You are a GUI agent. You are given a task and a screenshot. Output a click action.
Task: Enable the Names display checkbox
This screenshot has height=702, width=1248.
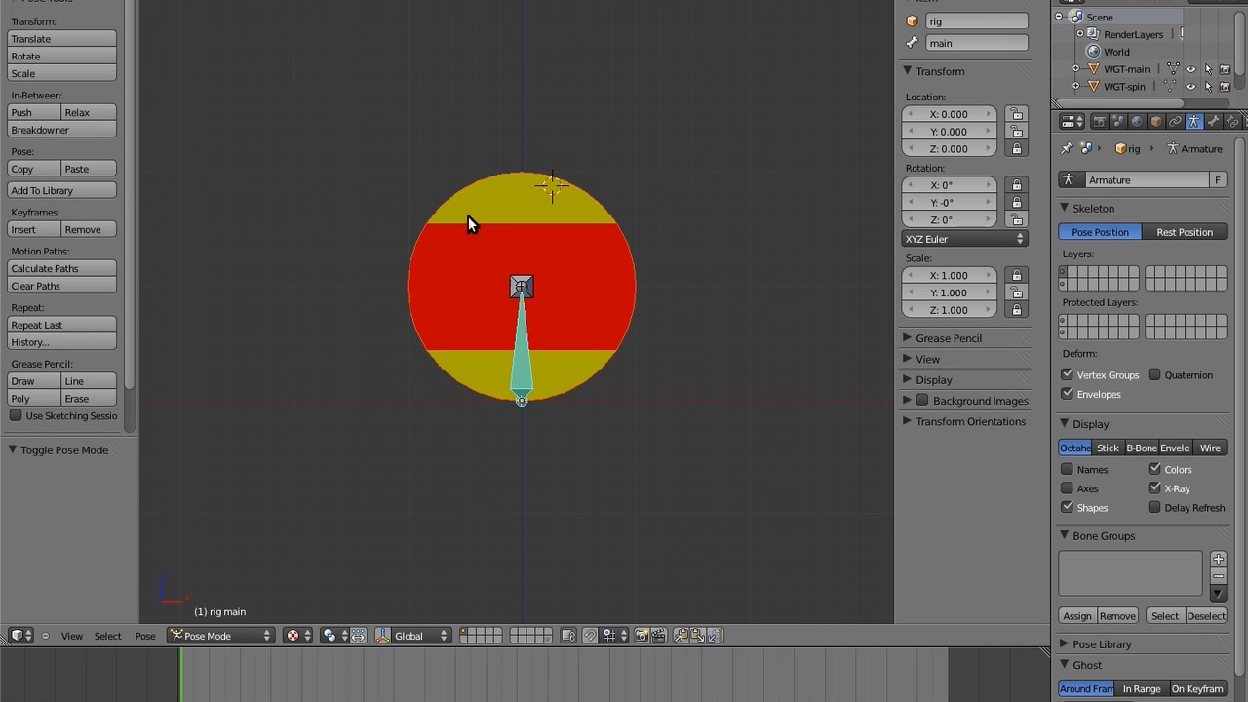1068,469
